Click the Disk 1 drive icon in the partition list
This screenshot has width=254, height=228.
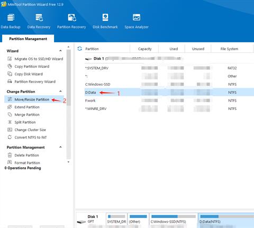click(x=88, y=59)
